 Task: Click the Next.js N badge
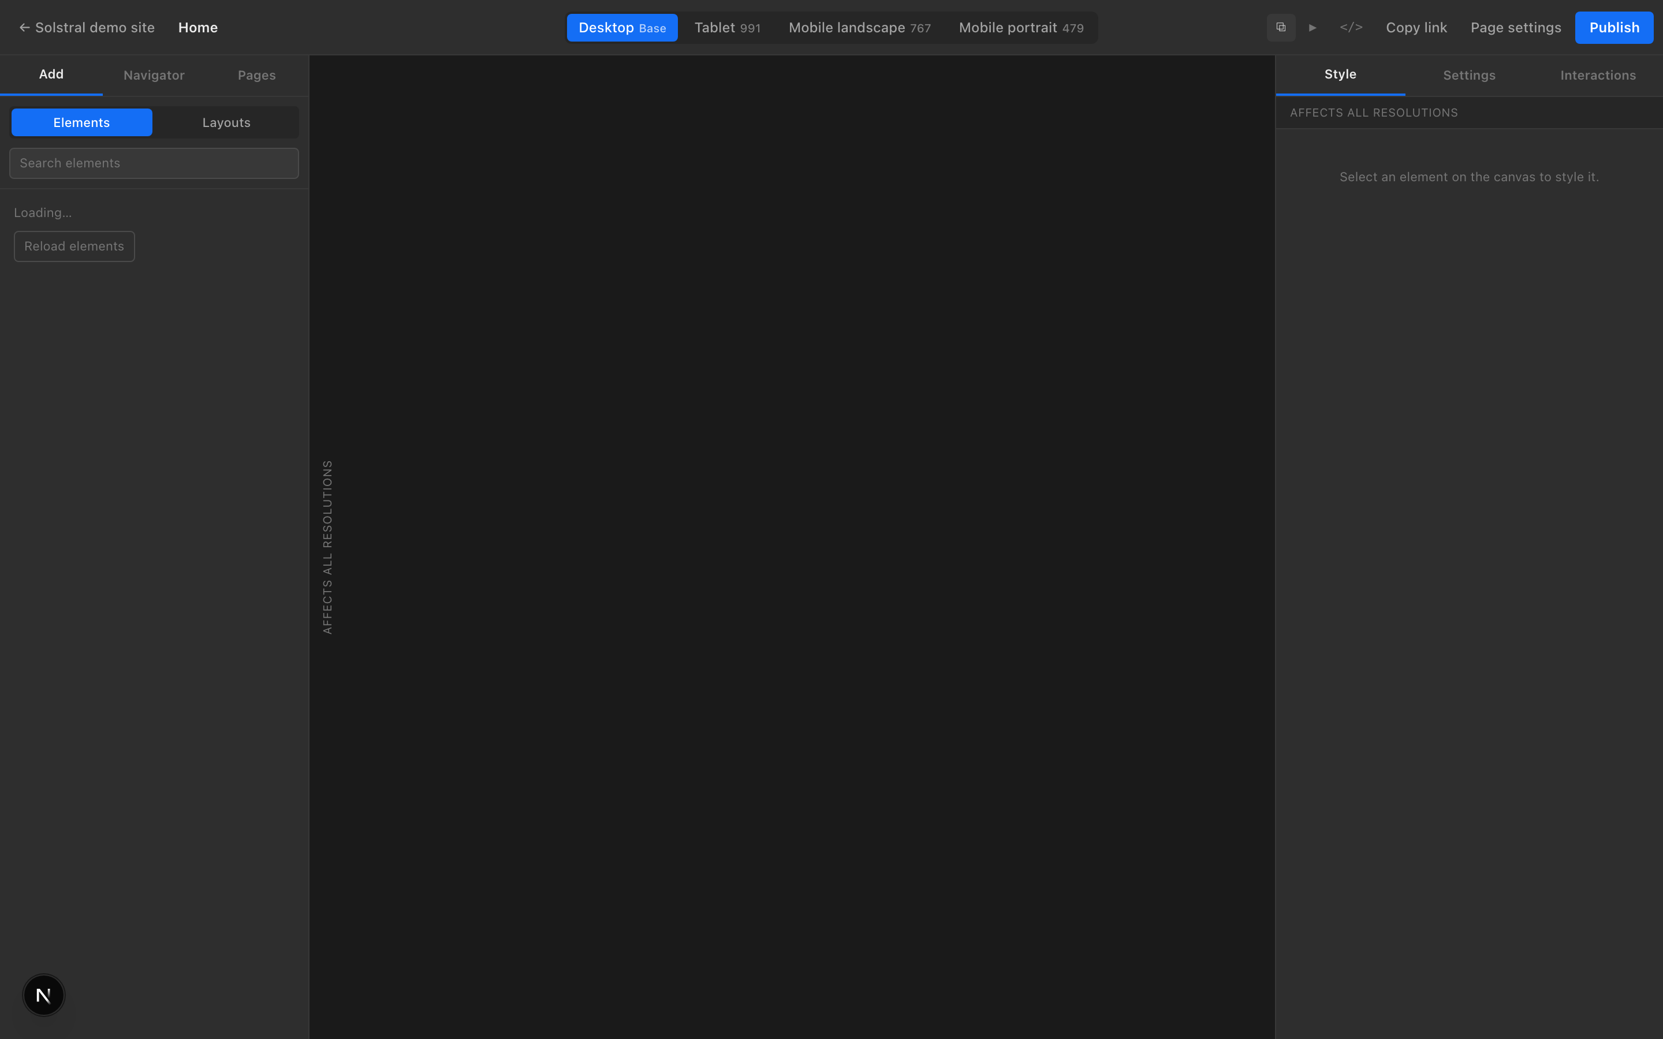click(43, 995)
